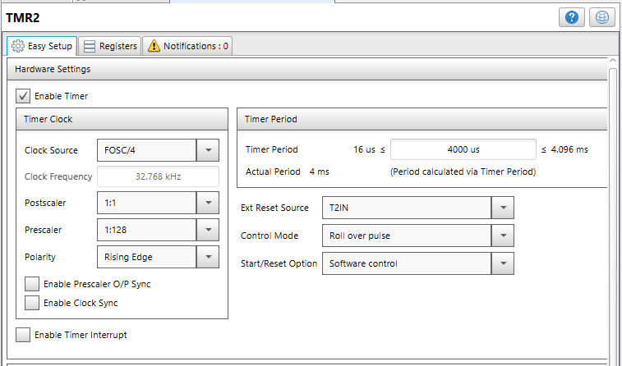Open the Registers tab

[110, 46]
